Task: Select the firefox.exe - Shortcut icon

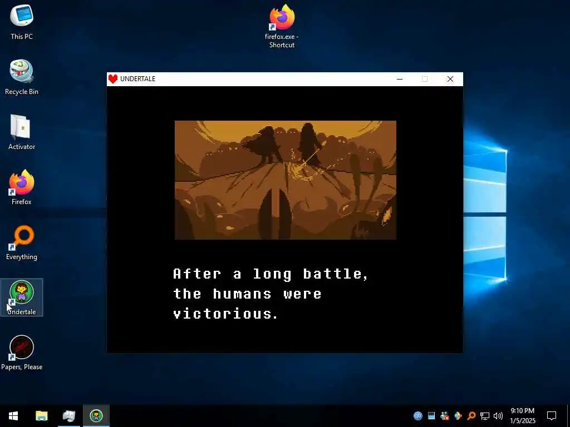Action: [x=282, y=26]
